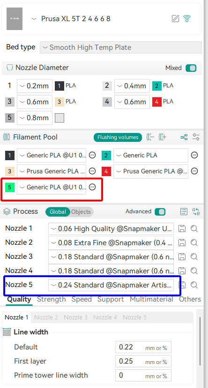
Task: Click the more options icon for filament 5
Action: 92,187
